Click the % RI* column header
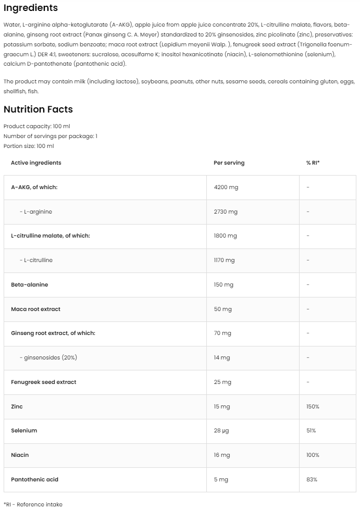This screenshot has width=360, height=509. pos(313,163)
